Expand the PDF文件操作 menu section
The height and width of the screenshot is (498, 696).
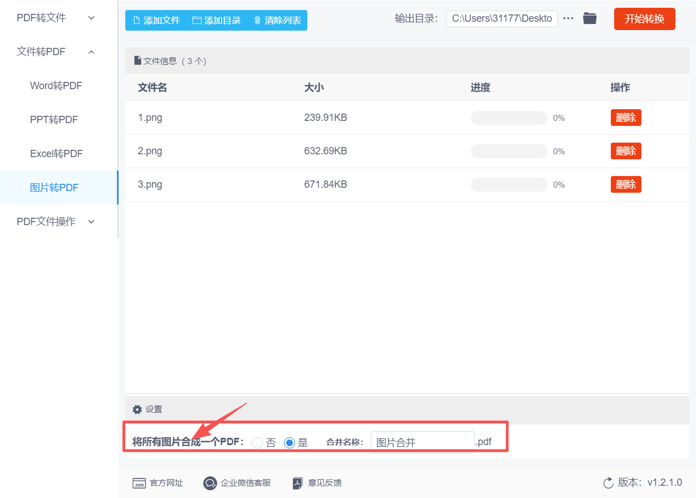56,222
